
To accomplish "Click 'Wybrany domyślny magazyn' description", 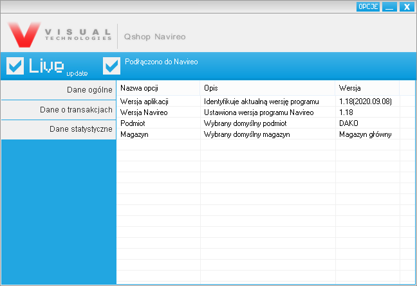I will [x=247, y=134].
